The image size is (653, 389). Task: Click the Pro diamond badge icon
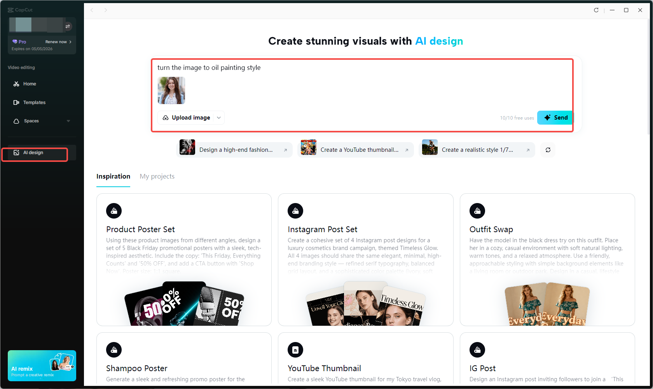coord(15,42)
